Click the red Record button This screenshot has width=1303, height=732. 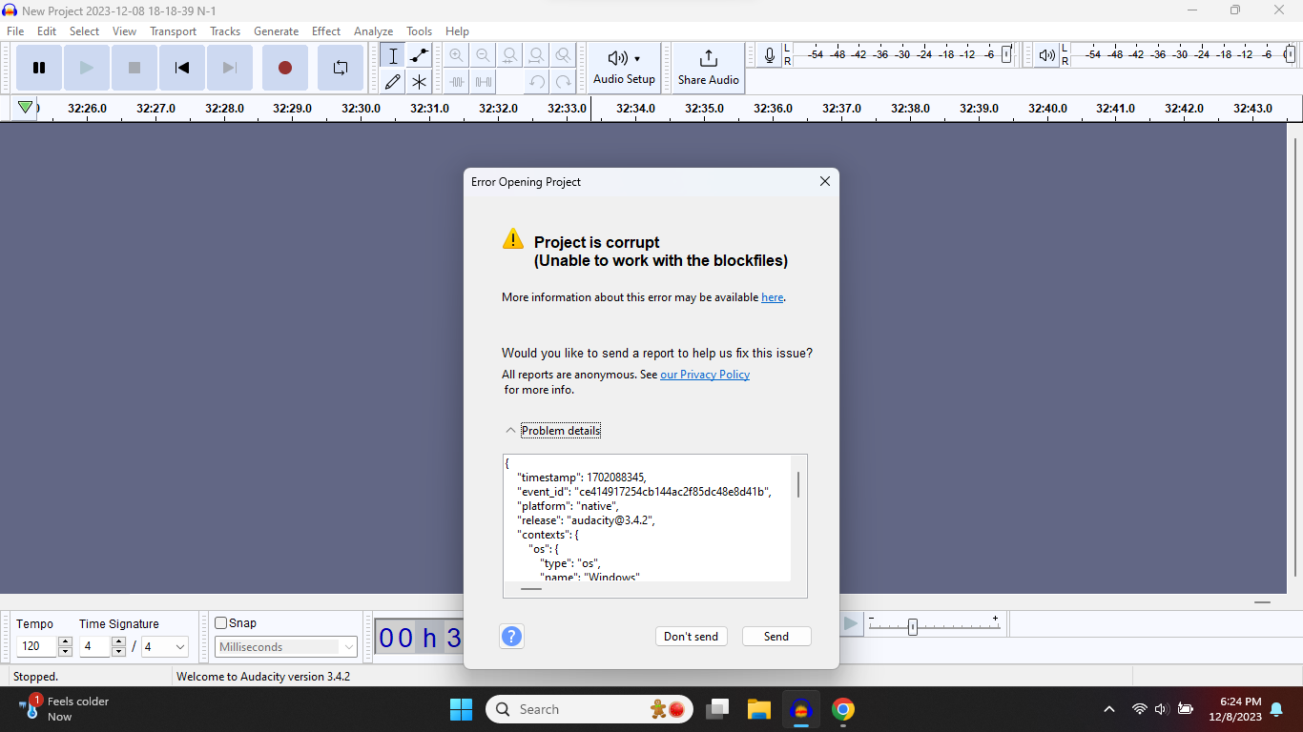tap(285, 68)
